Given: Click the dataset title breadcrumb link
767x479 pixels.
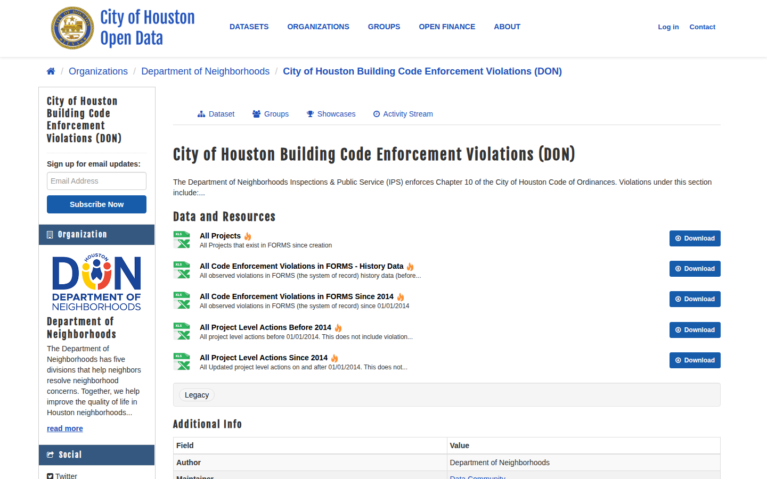Looking at the screenshot, I should 422,71.
